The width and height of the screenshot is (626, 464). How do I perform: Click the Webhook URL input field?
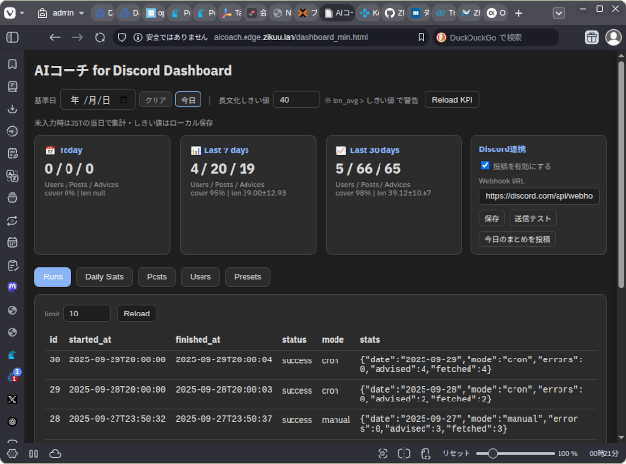pyautogui.click(x=539, y=196)
